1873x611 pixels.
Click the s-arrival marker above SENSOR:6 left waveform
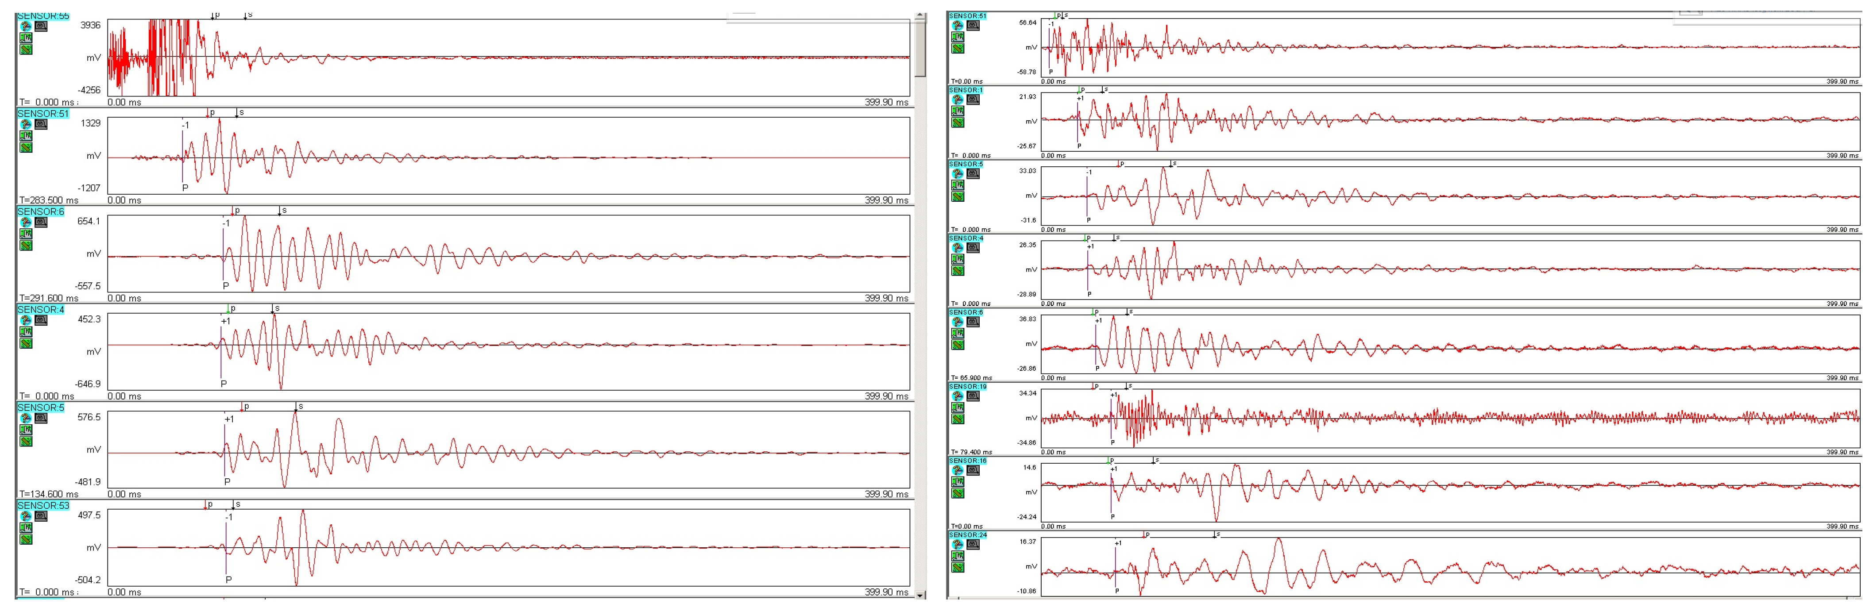pos(279,211)
